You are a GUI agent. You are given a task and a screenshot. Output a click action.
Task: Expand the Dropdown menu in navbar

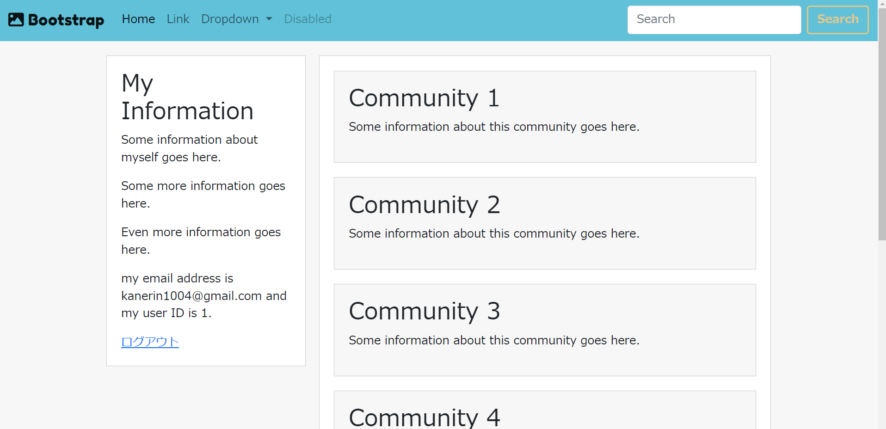click(x=237, y=19)
